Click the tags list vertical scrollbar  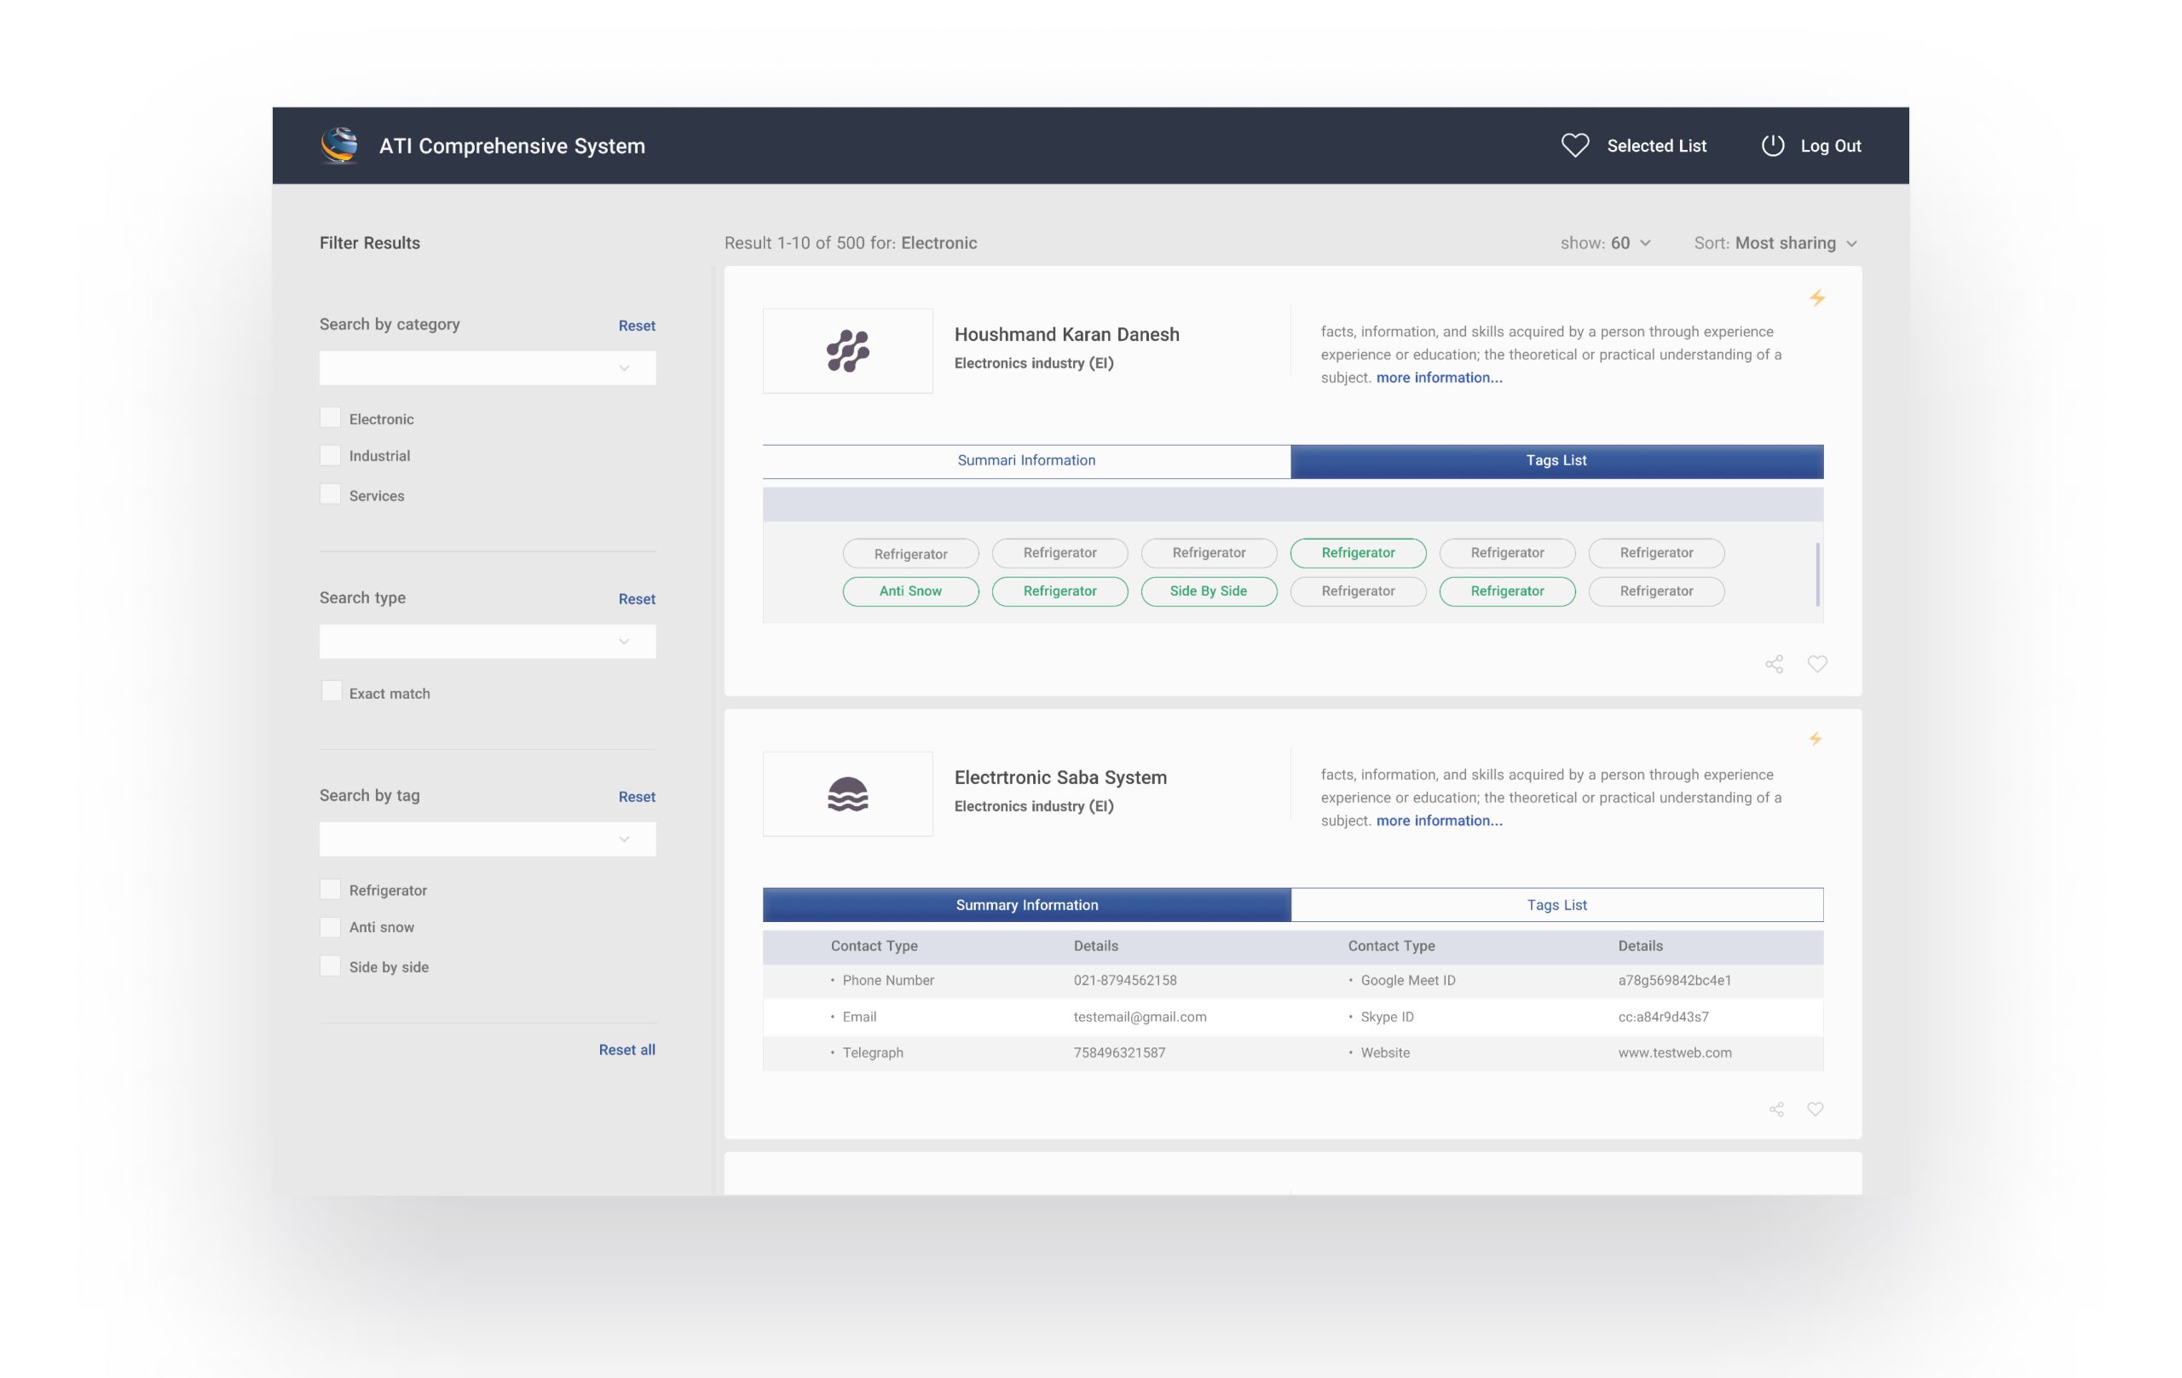[1817, 574]
